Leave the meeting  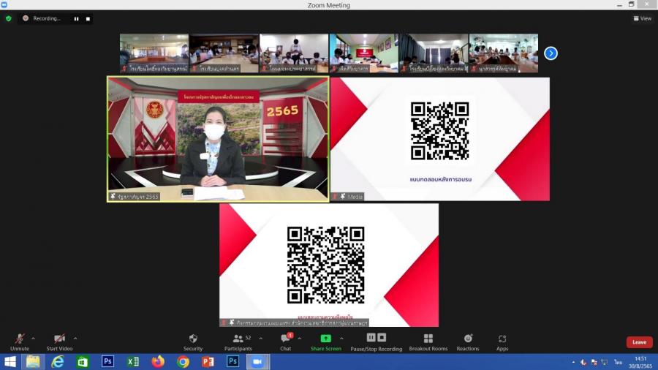point(639,342)
